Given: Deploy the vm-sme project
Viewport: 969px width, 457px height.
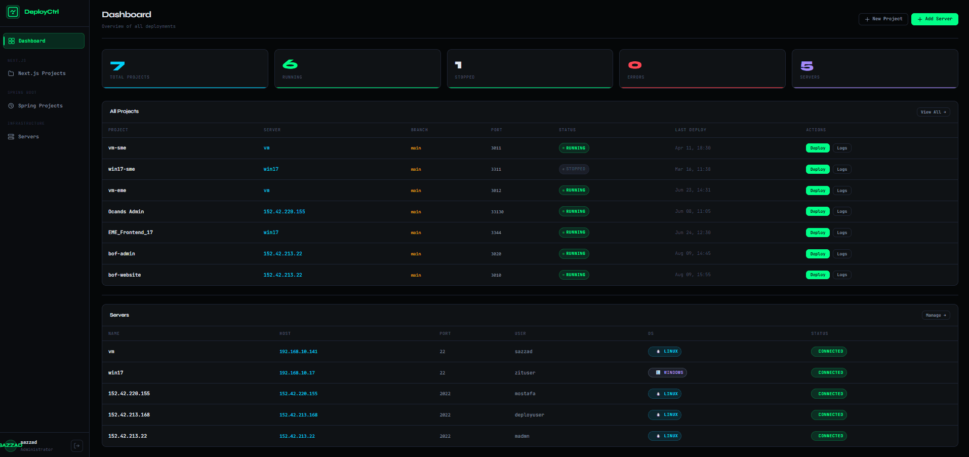Looking at the screenshot, I should point(818,148).
